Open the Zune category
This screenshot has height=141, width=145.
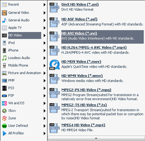point(12,118)
